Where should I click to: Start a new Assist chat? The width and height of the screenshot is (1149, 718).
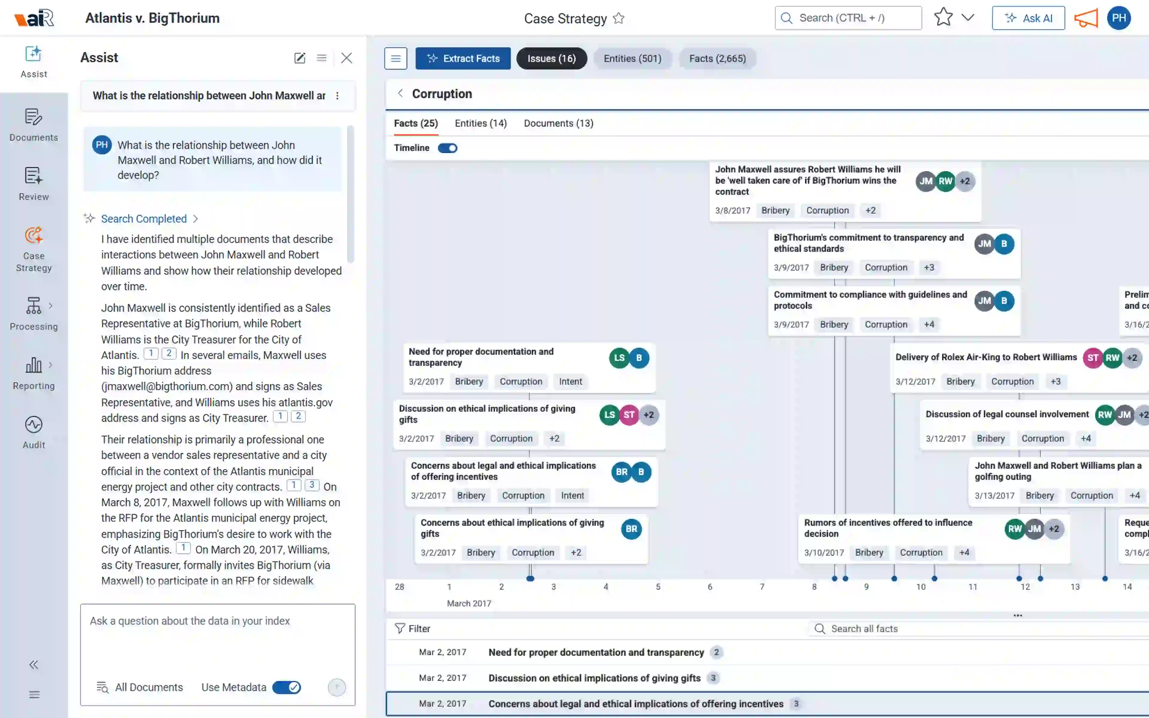tap(300, 58)
